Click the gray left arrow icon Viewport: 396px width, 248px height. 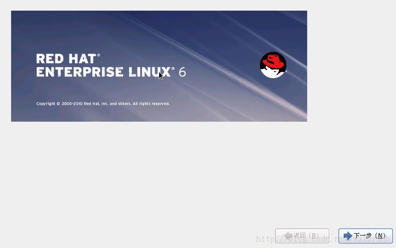[288, 236]
